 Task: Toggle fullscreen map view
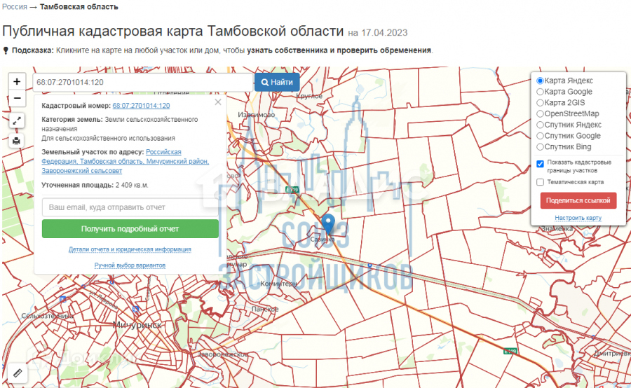point(18,121)
